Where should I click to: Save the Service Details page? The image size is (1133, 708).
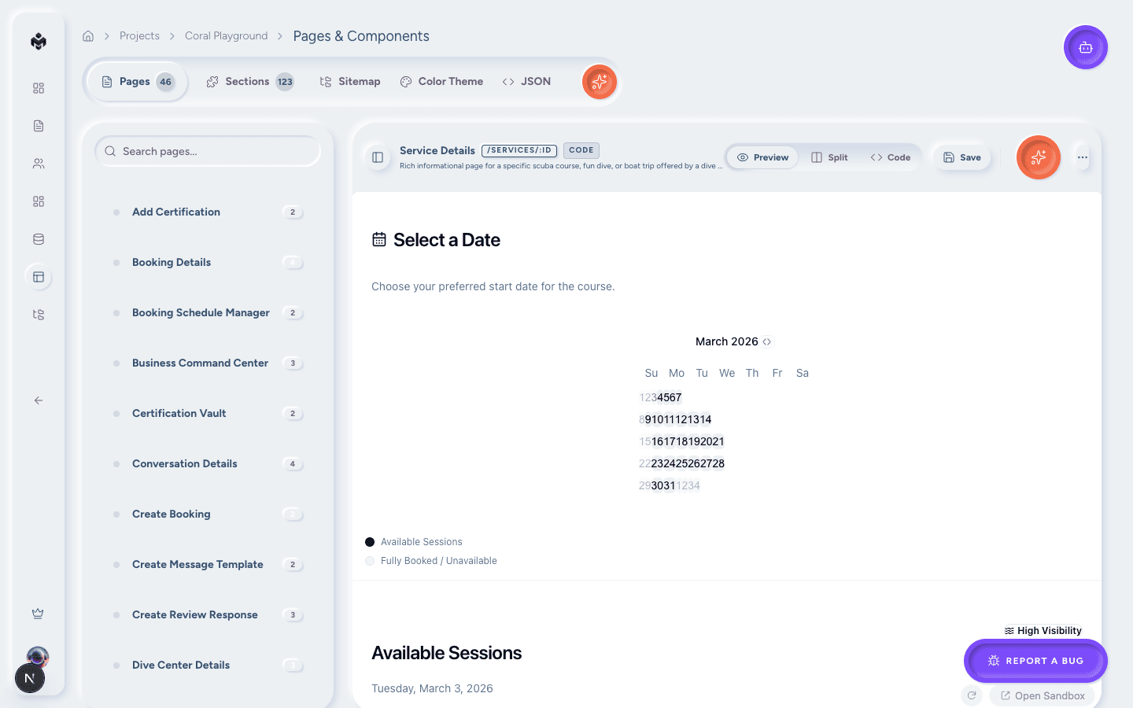tap(961, 157)
